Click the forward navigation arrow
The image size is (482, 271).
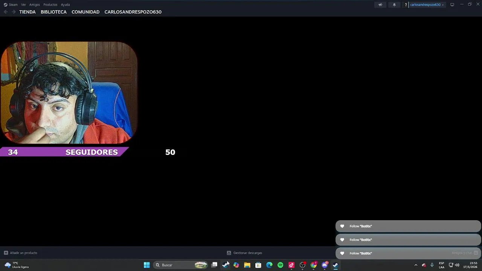(x=14, y=12)
